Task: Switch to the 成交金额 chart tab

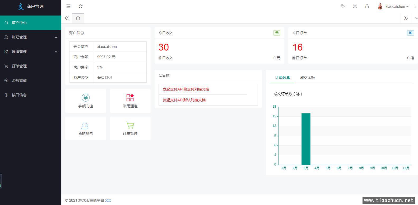Action: coord(307,78)
